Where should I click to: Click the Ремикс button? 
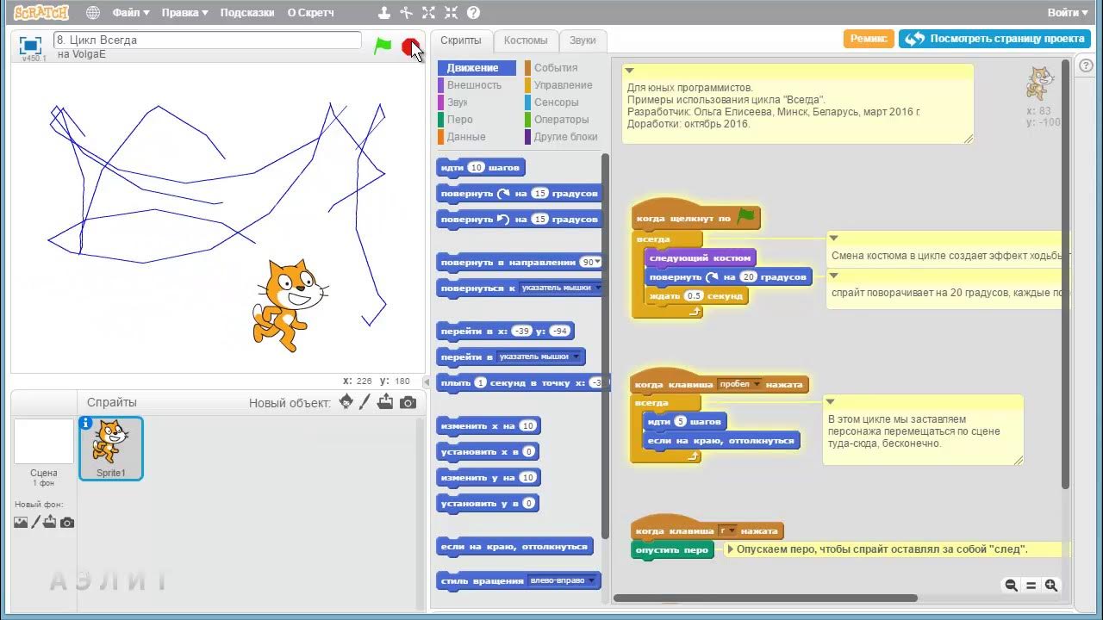tap(869, 39)
